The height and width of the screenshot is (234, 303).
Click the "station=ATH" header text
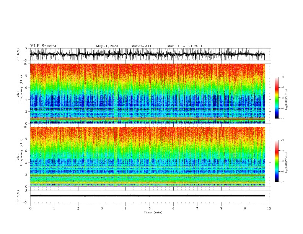142,46
